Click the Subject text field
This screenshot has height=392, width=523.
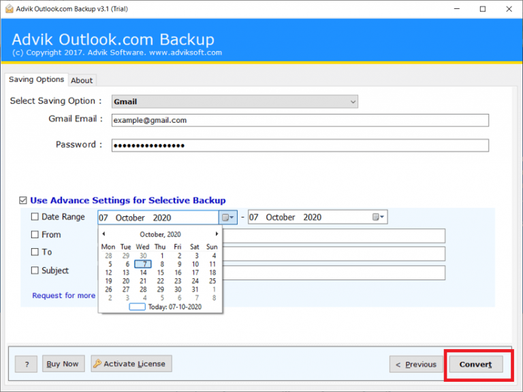334,273
